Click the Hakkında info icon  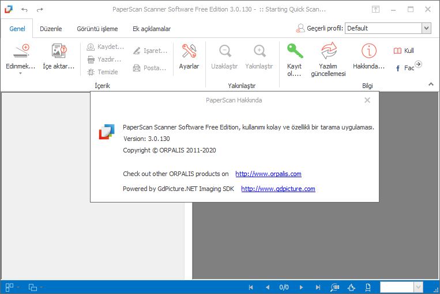[x=368, y=51]
